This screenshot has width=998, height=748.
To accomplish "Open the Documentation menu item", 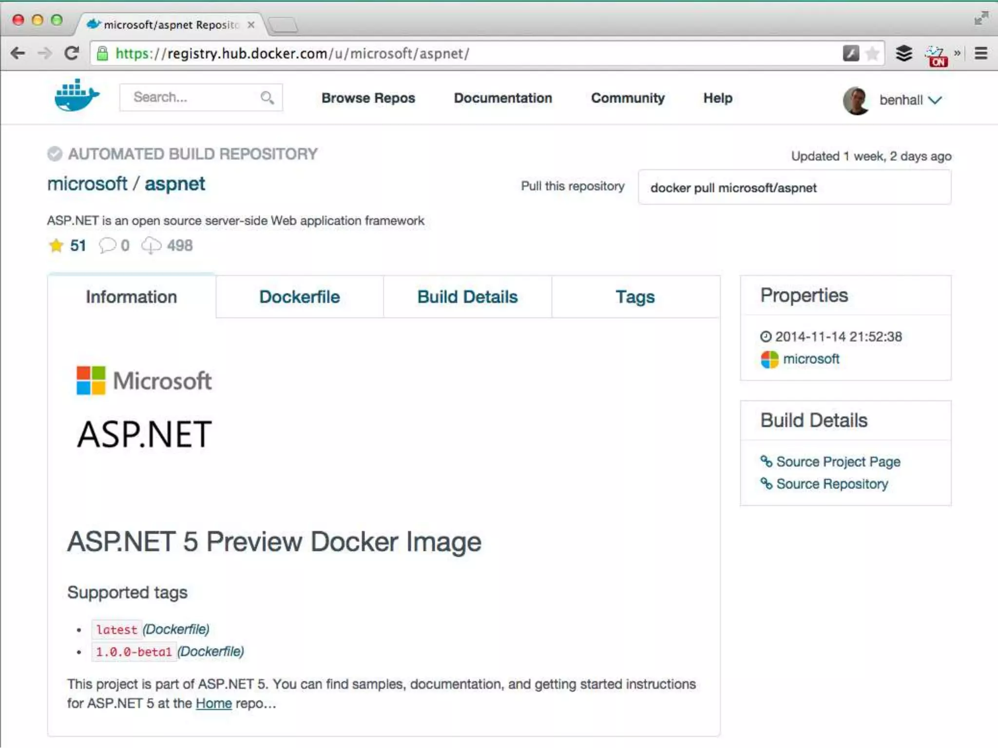I will 503,98.
